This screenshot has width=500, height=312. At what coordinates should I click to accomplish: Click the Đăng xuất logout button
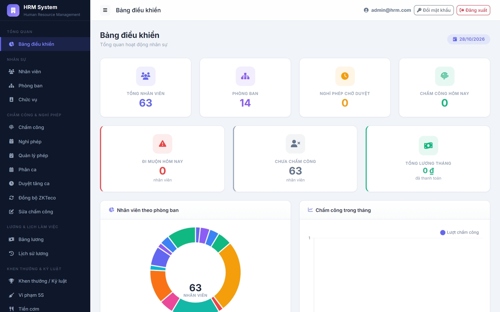(x=473, y=10)
